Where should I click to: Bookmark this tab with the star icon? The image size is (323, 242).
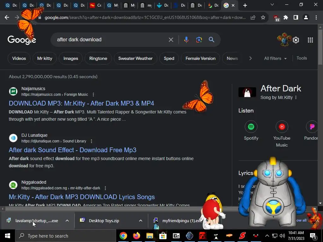click(x=263, y=18)
